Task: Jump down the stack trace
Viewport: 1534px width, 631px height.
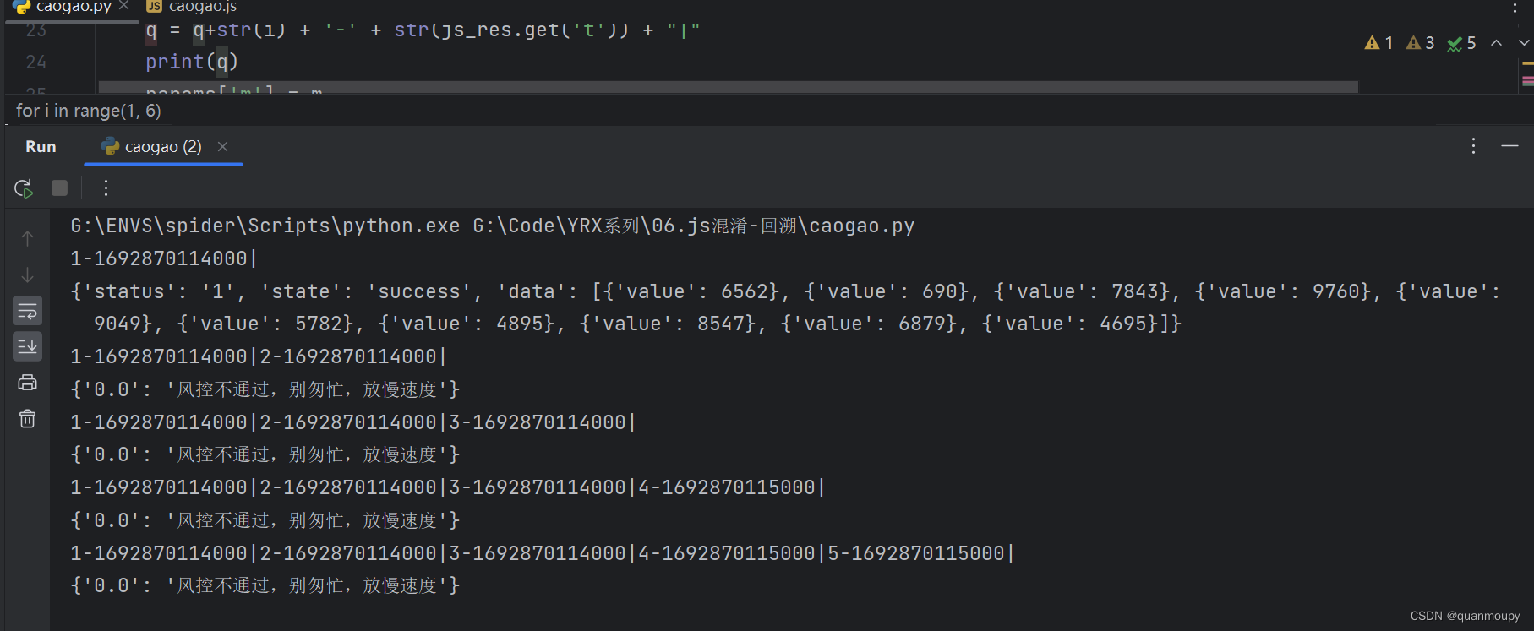Action: 27,275
